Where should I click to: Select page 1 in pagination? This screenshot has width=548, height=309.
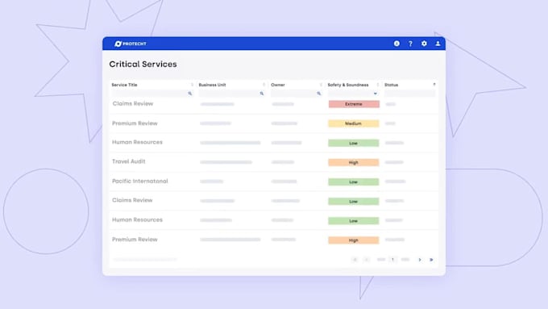point(392,260)
